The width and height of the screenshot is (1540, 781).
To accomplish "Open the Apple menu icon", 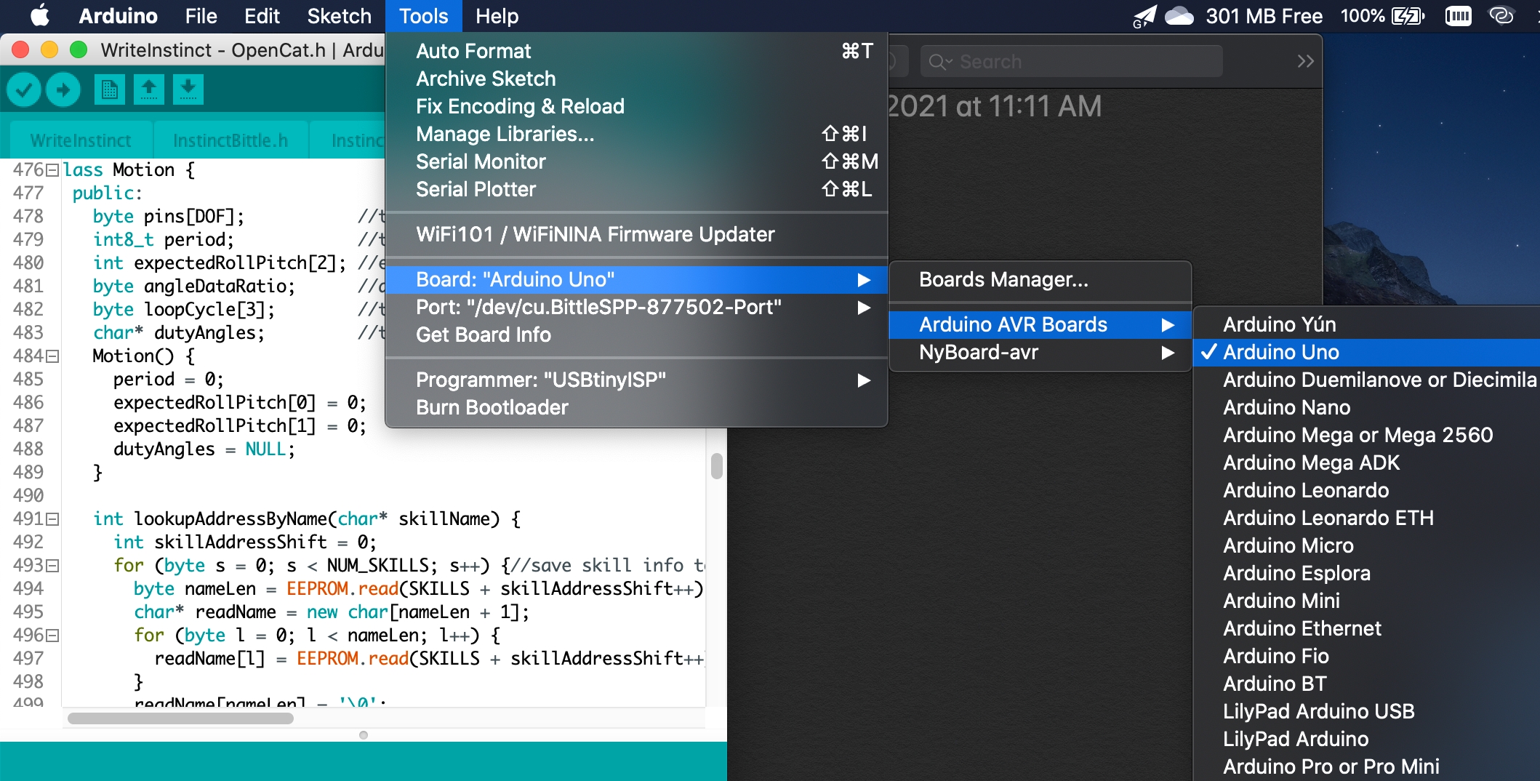I will pyautogui.click(x=39, y=16).
